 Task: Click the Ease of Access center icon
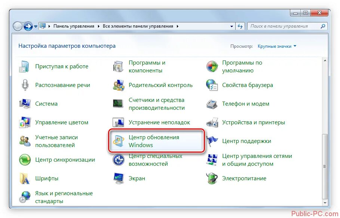(x=119, y=160)
